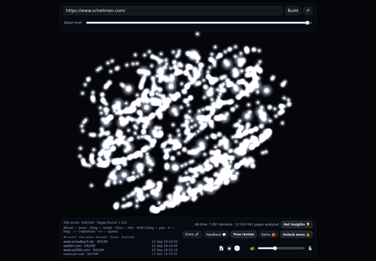Adjust the Detail level slider
Viewport: 376px width, 261px height.
tap(199, 23)
